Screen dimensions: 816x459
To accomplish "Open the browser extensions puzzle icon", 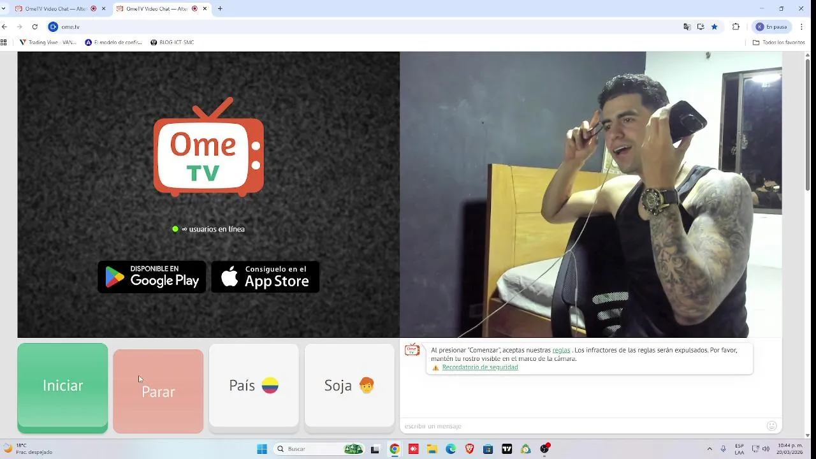I will coord(736,27).
